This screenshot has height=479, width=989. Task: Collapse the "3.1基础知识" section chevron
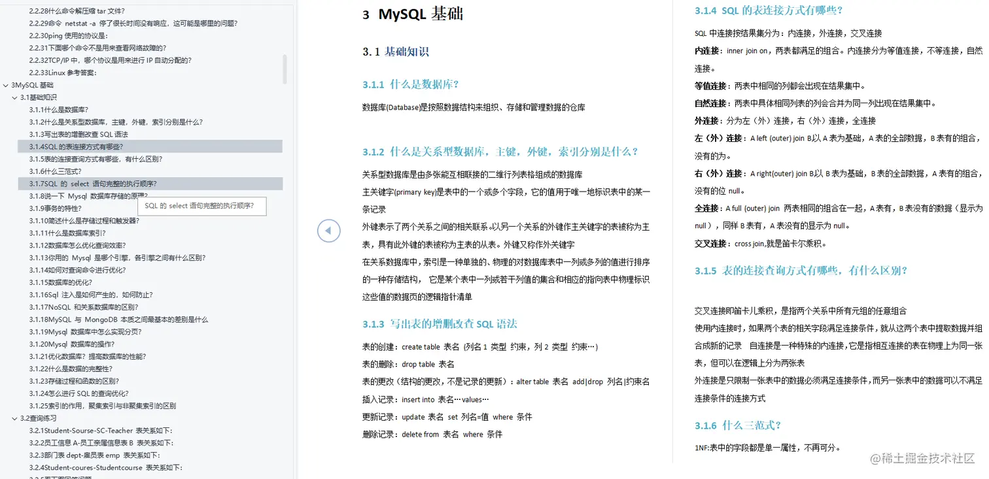coord(14,97)
